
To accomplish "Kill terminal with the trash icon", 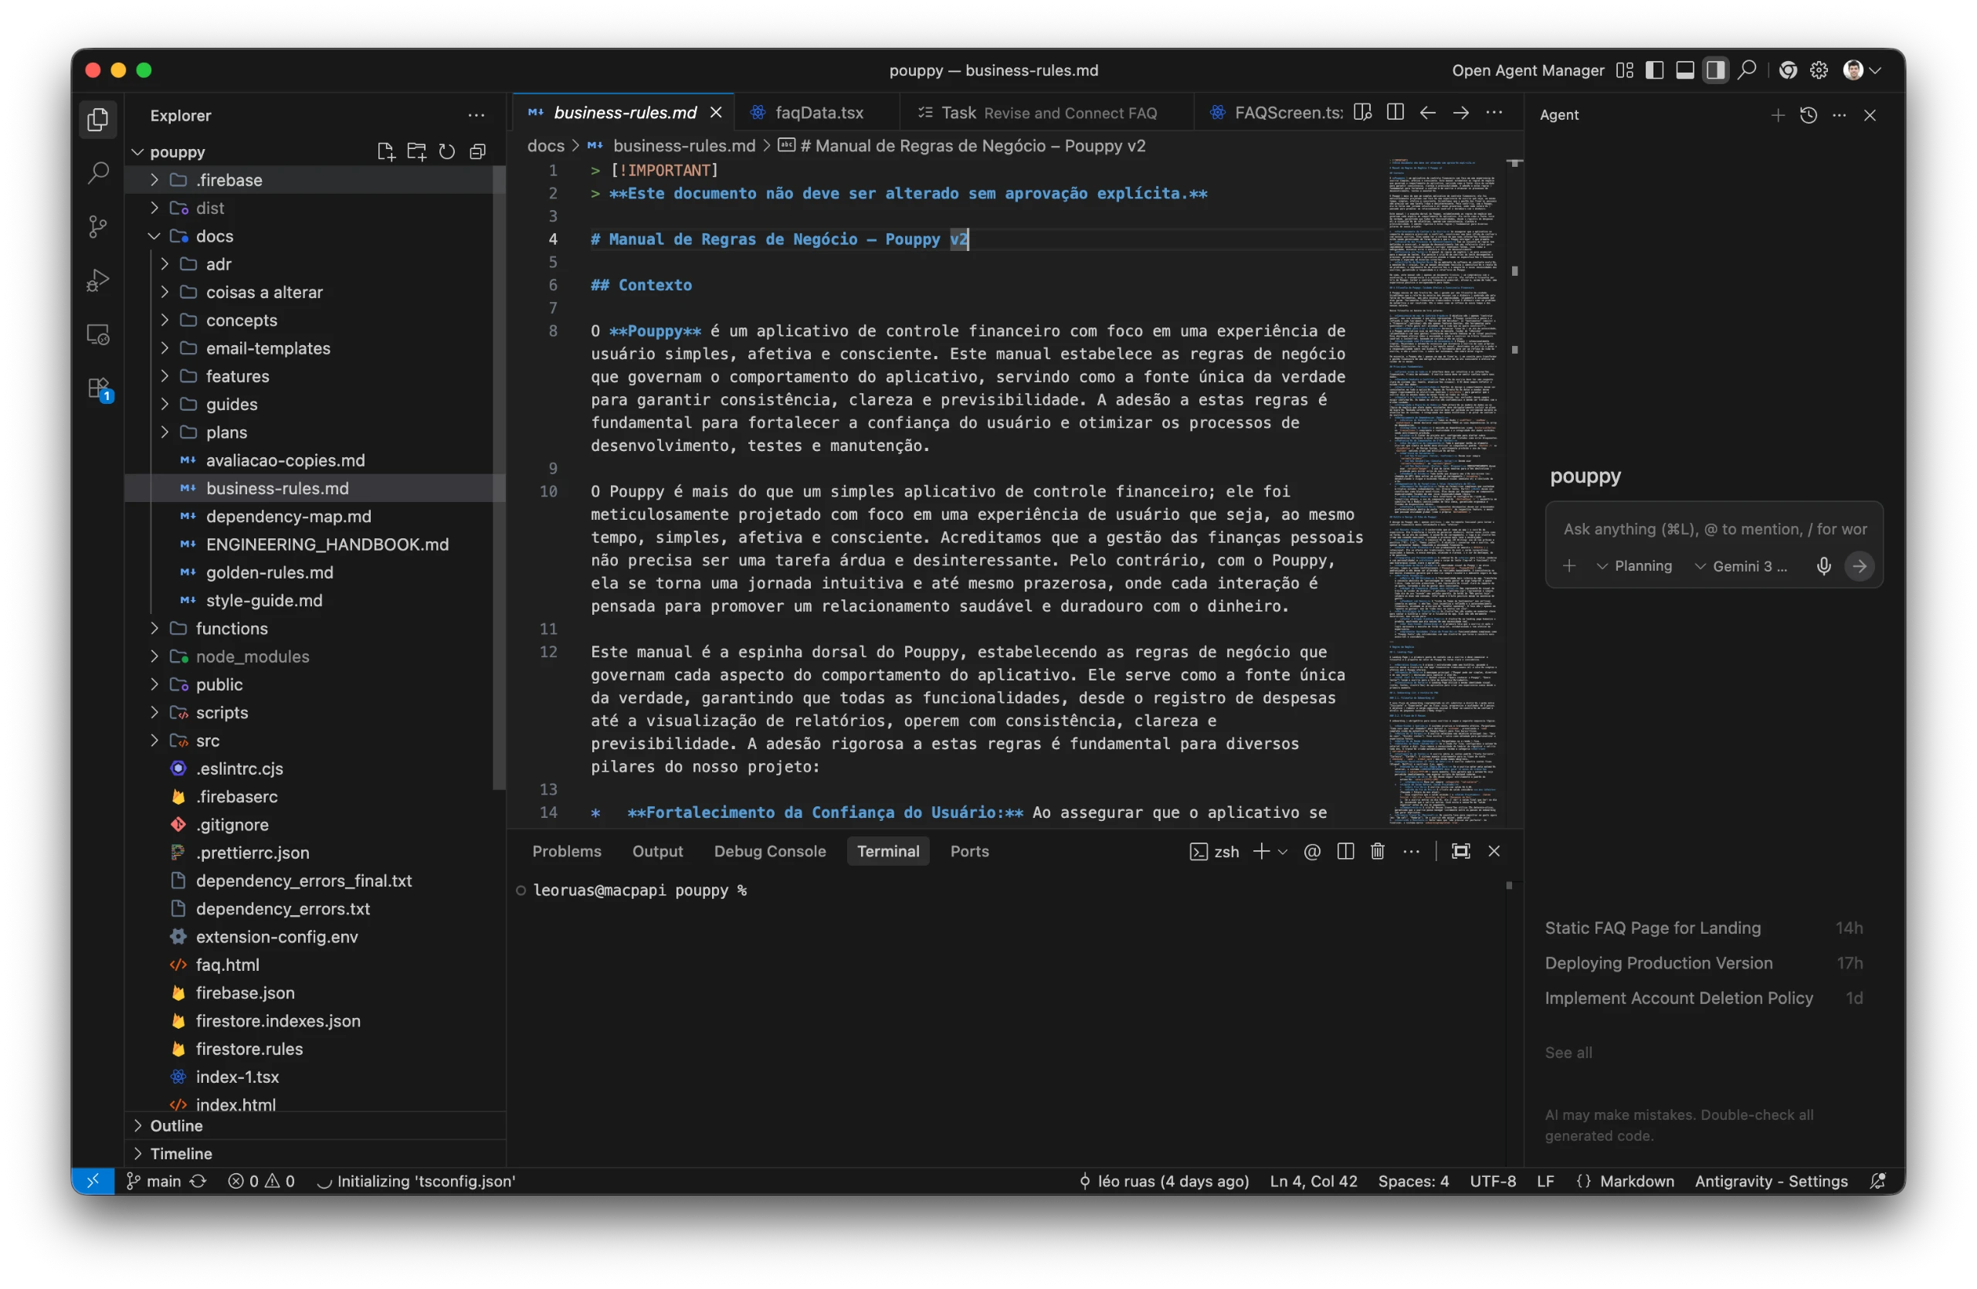I will pyautogui.click(x=1377, y=851).
